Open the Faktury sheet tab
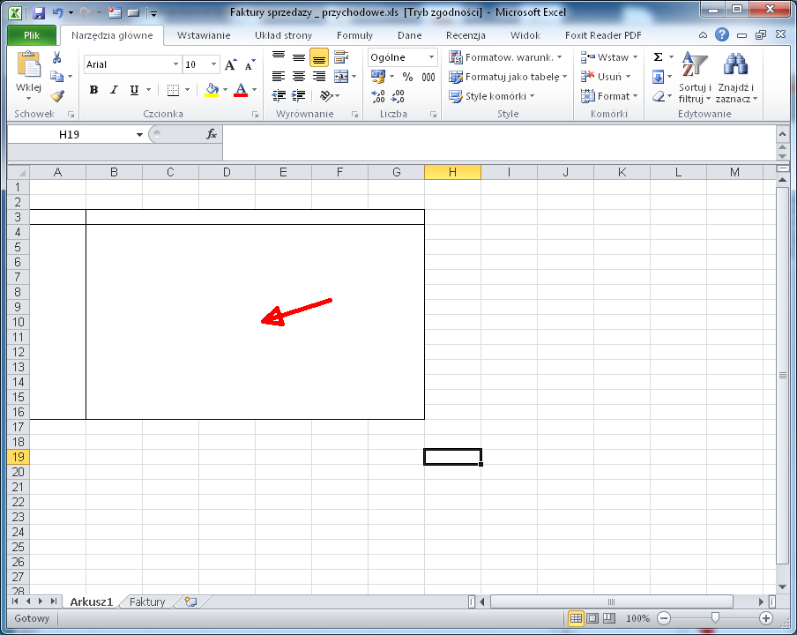The image size is (797, 635). click(147, 601)
